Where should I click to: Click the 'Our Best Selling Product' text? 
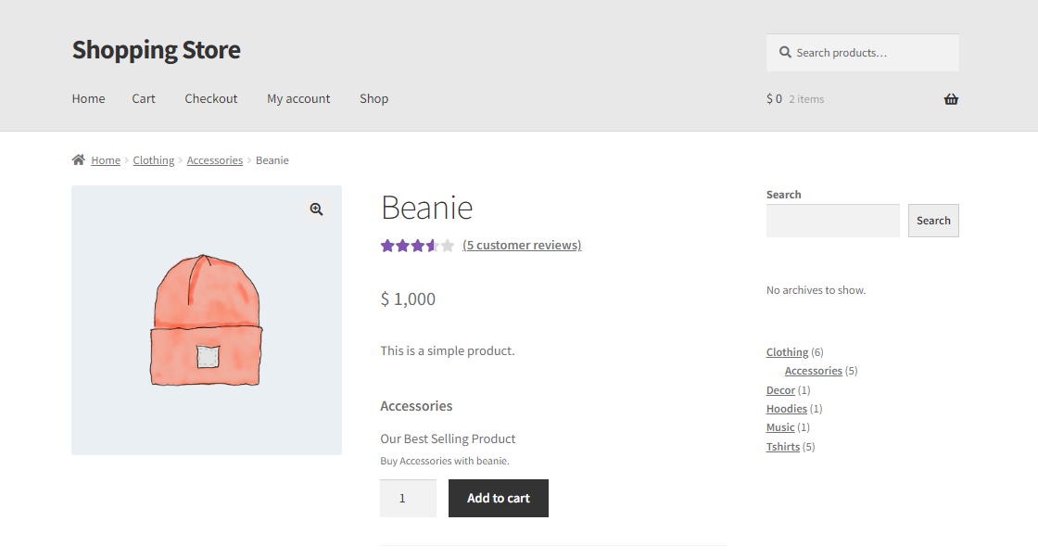pos(448,439)
